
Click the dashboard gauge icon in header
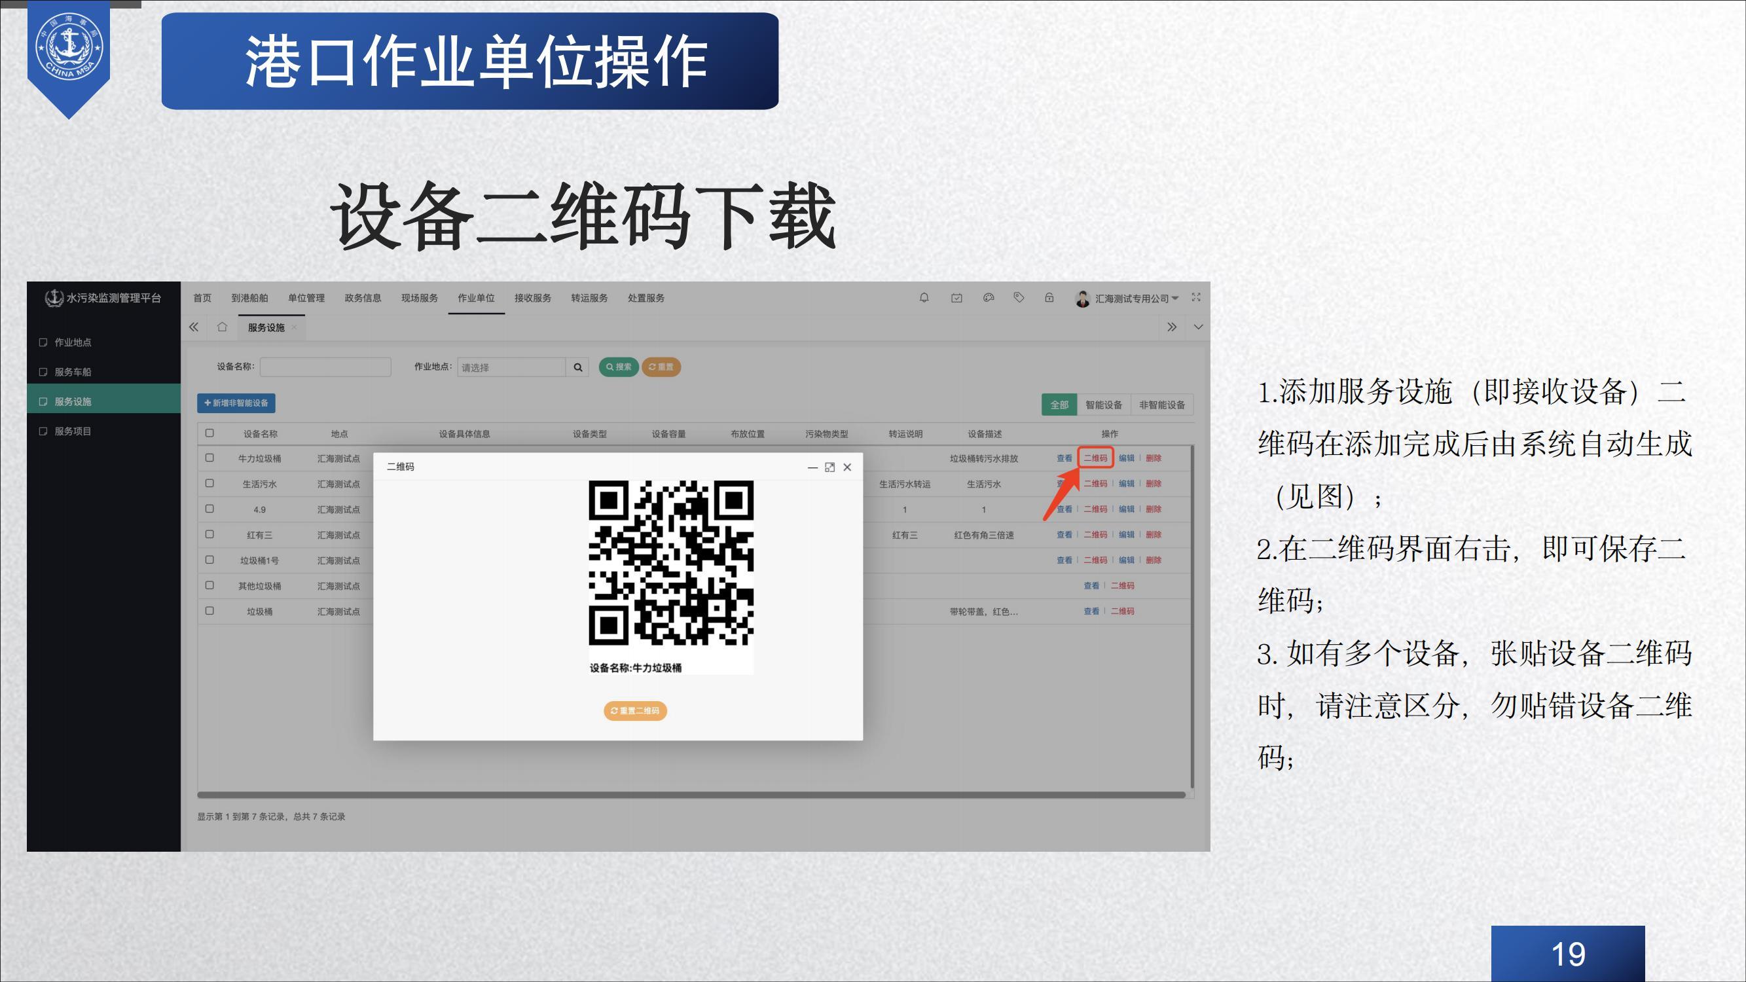(989, 297)
